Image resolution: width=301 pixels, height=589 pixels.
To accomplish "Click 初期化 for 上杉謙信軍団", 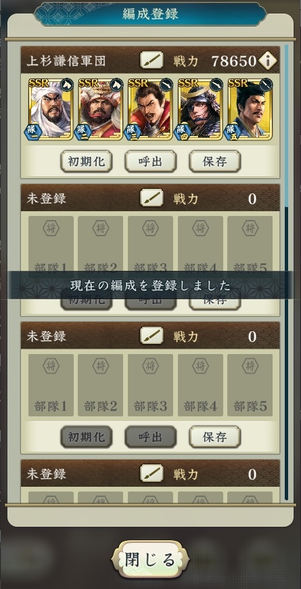I will click(x=87, y=162).
